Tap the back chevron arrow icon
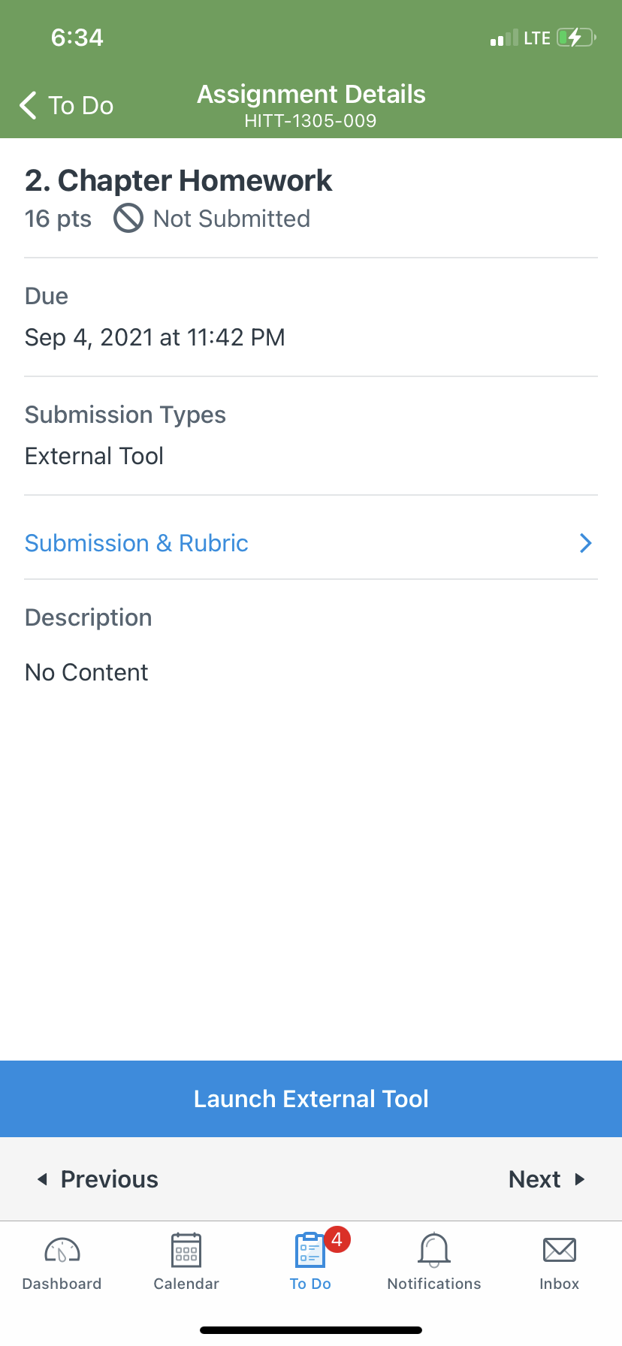This screenshot has height=1346, width=622. click(28, 106)
